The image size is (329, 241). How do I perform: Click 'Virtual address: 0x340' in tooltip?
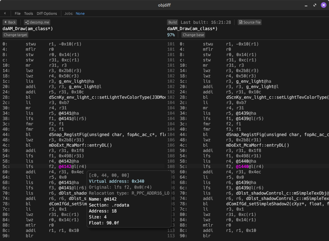(x=117, y=181)
